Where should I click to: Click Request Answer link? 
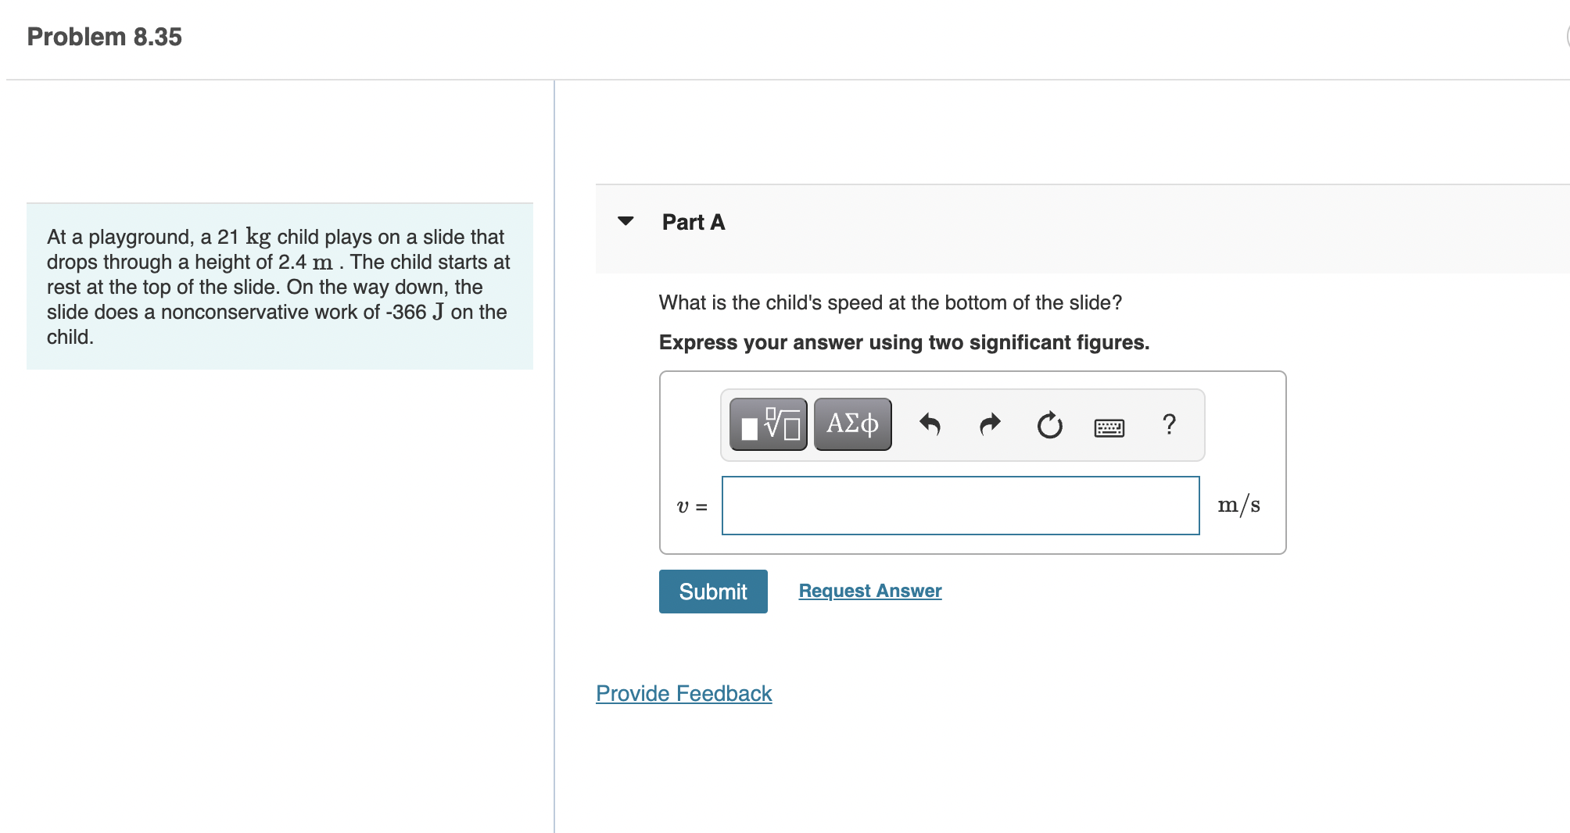pyautogui.click(x=869, y=591)
